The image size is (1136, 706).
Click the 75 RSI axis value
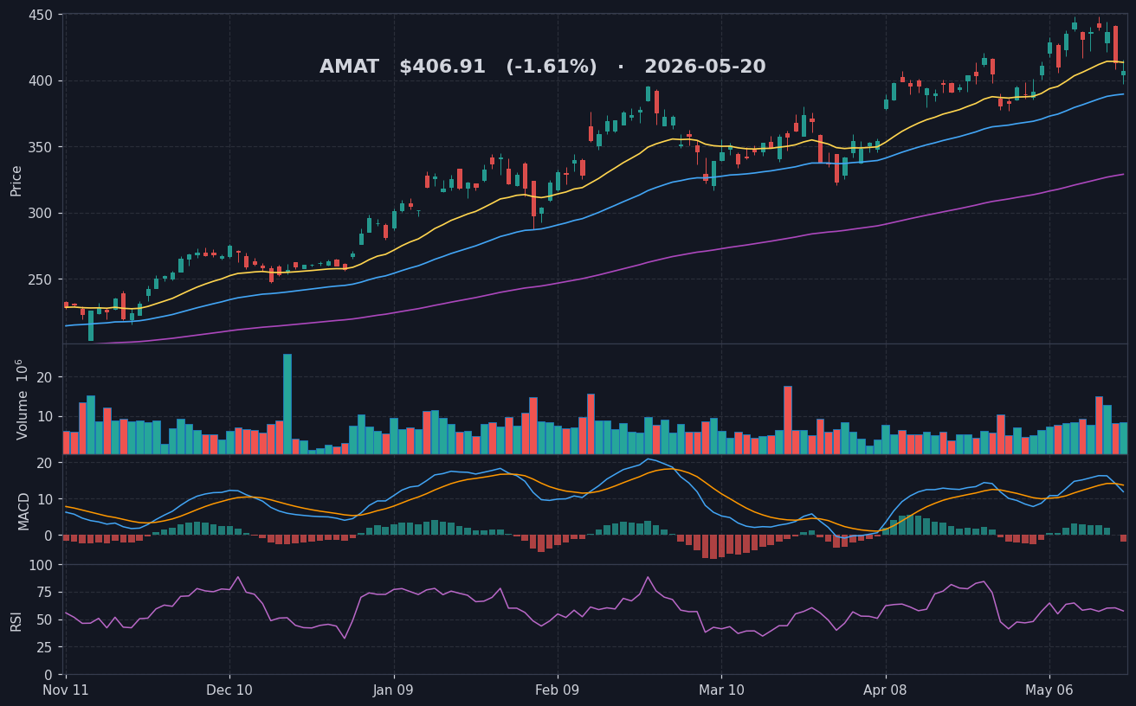click(45, 593)
